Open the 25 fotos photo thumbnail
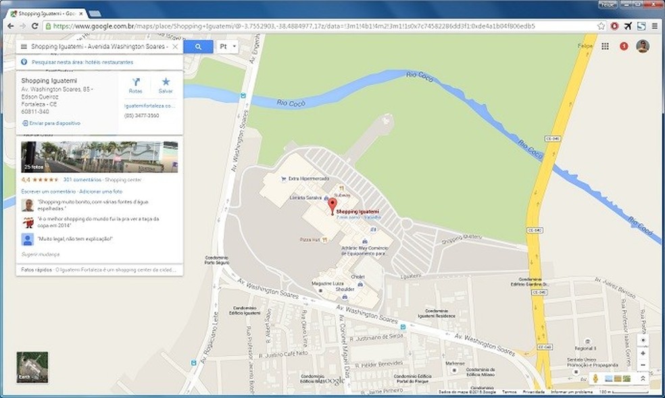665x398 pixels. click(99, 157)
